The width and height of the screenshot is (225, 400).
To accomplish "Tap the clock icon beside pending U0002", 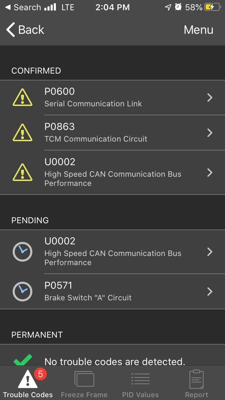I will pyautogui.click(x=22, y=252).
